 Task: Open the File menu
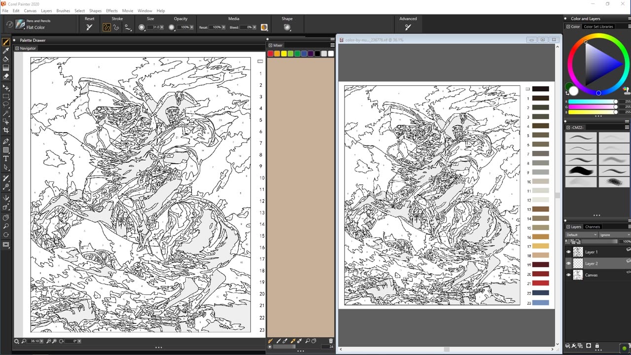[5, 10]
